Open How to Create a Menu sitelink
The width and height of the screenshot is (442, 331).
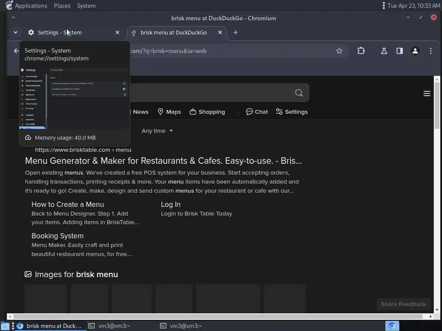coord(68,205)
